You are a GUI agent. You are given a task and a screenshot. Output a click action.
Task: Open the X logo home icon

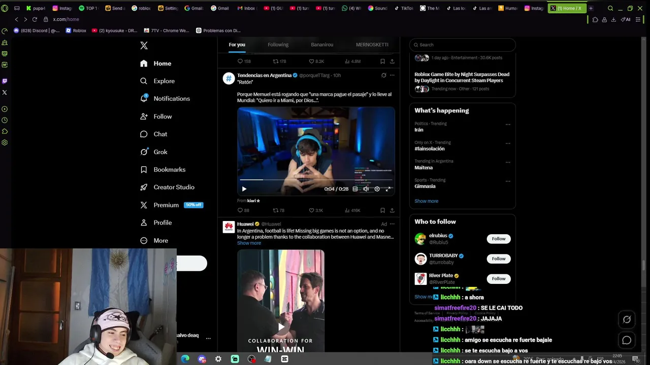point(144,46)
